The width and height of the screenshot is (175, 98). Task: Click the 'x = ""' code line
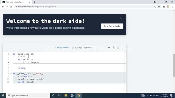tap(22, 57)
